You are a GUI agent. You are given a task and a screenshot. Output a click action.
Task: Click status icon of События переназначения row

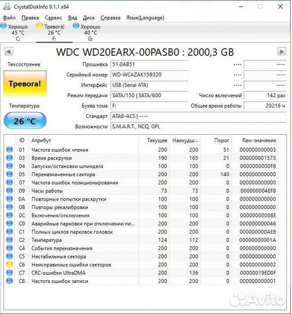click(x=9, y=248)
